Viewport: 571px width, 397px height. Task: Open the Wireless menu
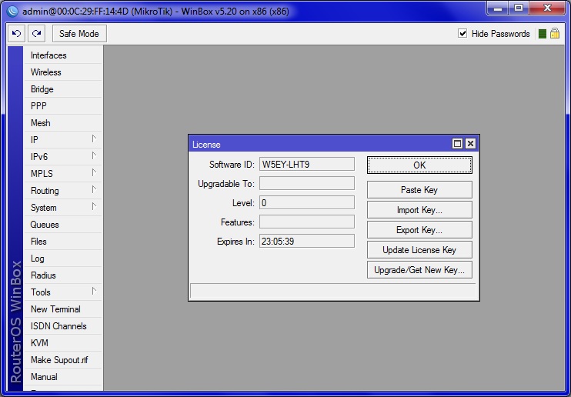tap(62, 72)
